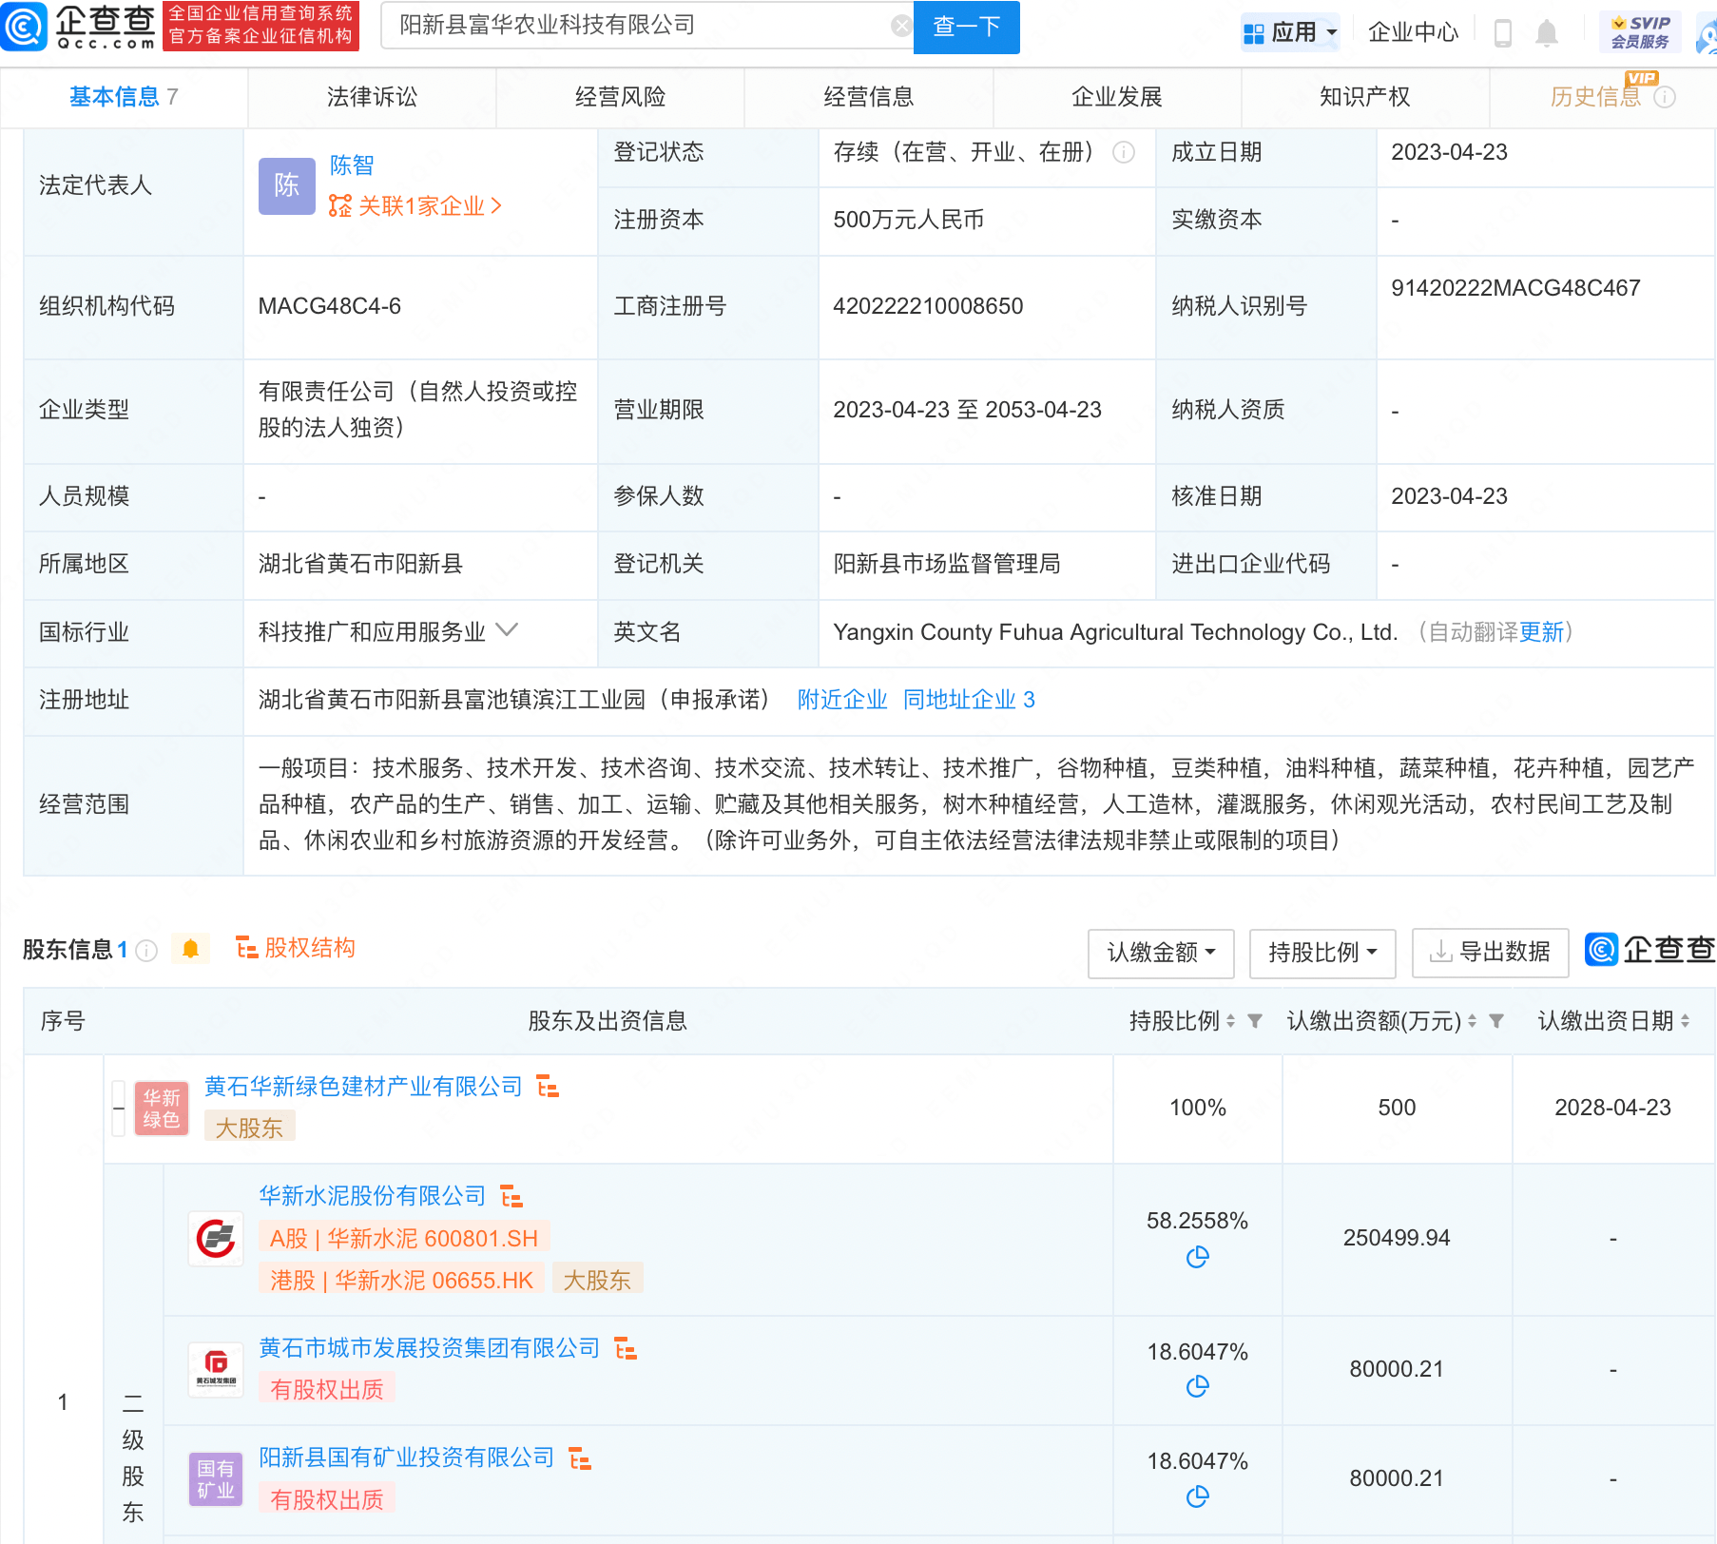Open the 持股比例 dropdown filter
The width and height of the screenshot is (1717, 1544).
[1322, 953]
